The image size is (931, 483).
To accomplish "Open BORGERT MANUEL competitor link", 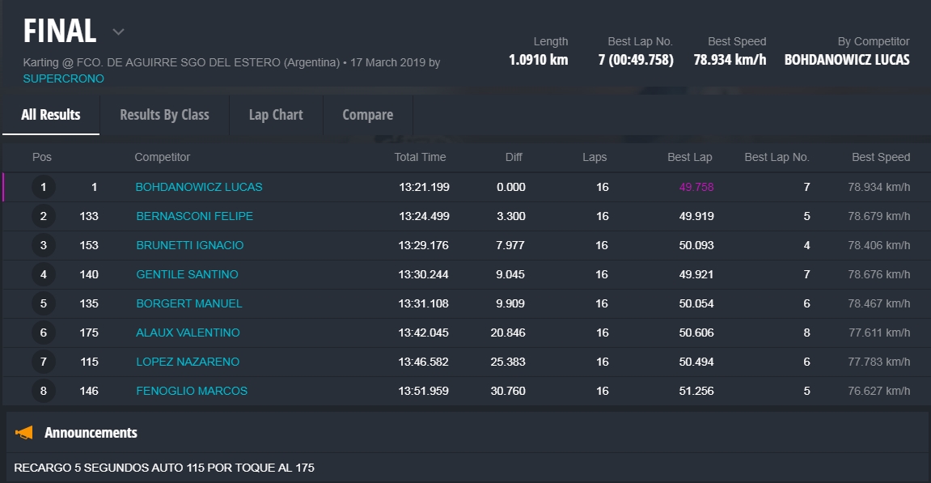I will click(188, 303).
